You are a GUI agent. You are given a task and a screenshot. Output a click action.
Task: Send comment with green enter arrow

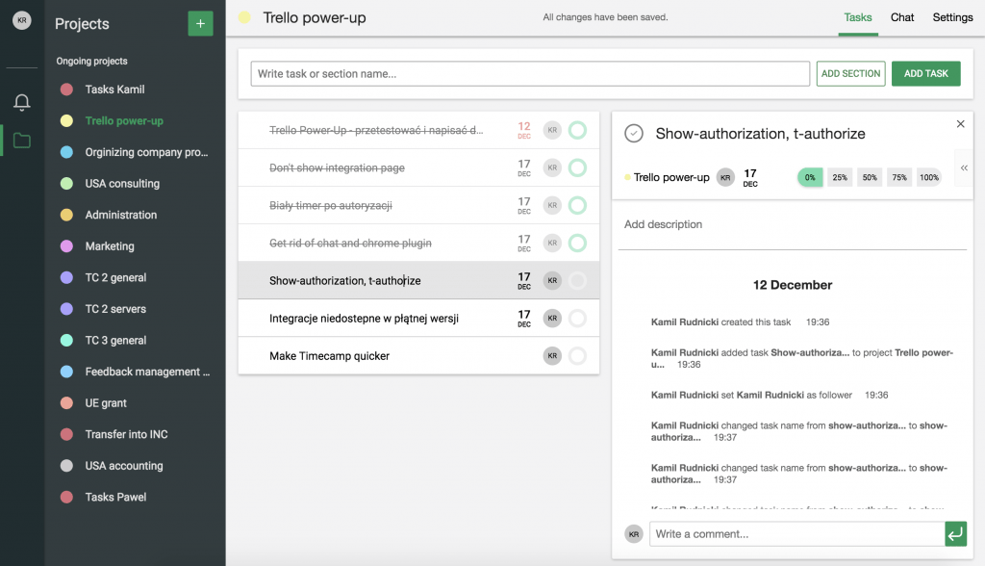click(x=955, y=534)
